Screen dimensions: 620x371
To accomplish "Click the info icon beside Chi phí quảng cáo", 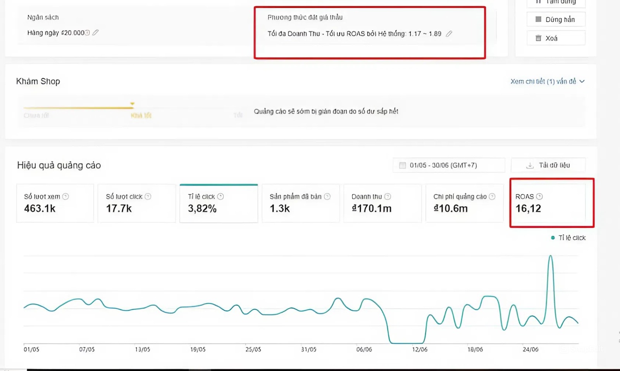I will pyautogui.click(x=492, y=196).
